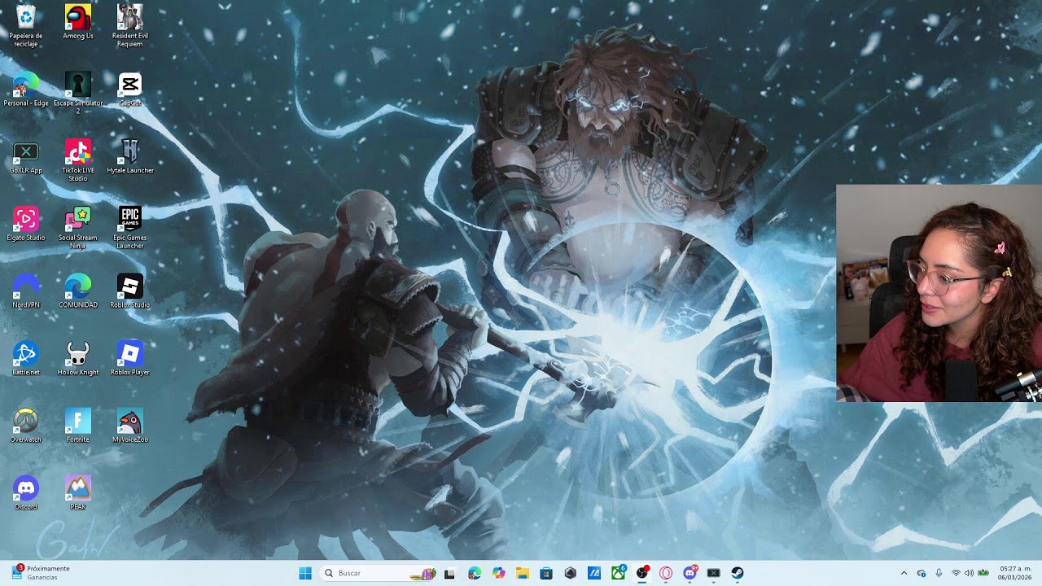Switch to GoXLR app in taskbar

pyautogui.click(x=714, y=573)
